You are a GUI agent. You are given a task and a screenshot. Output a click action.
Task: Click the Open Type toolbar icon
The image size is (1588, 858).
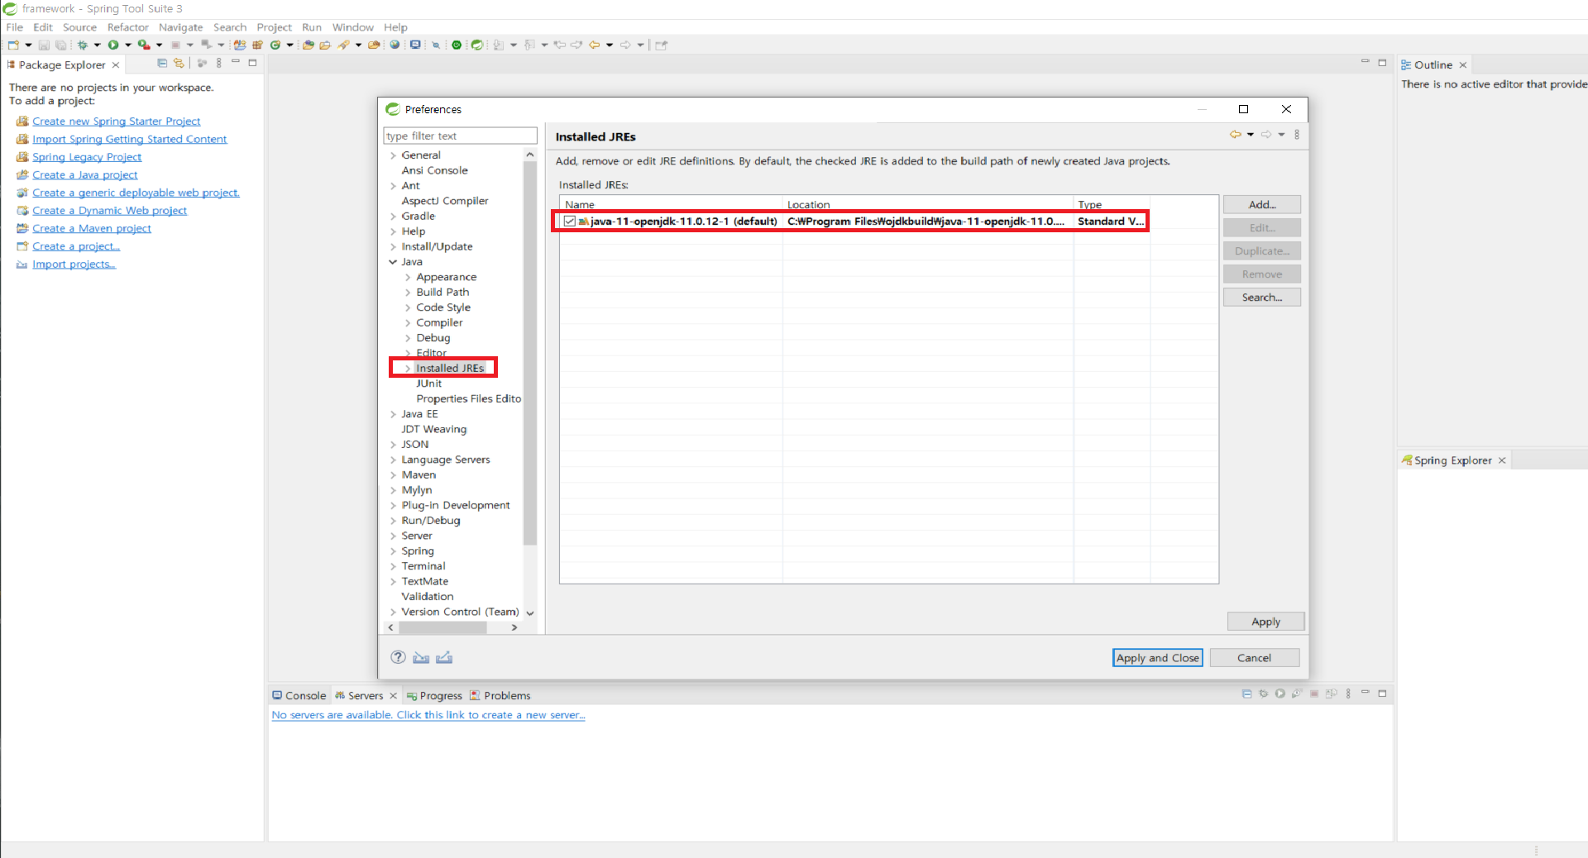(x=308, y=45)
